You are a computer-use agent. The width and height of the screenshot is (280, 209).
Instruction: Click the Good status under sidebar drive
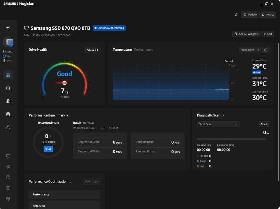pyautogui.click(x=8, y=56)
